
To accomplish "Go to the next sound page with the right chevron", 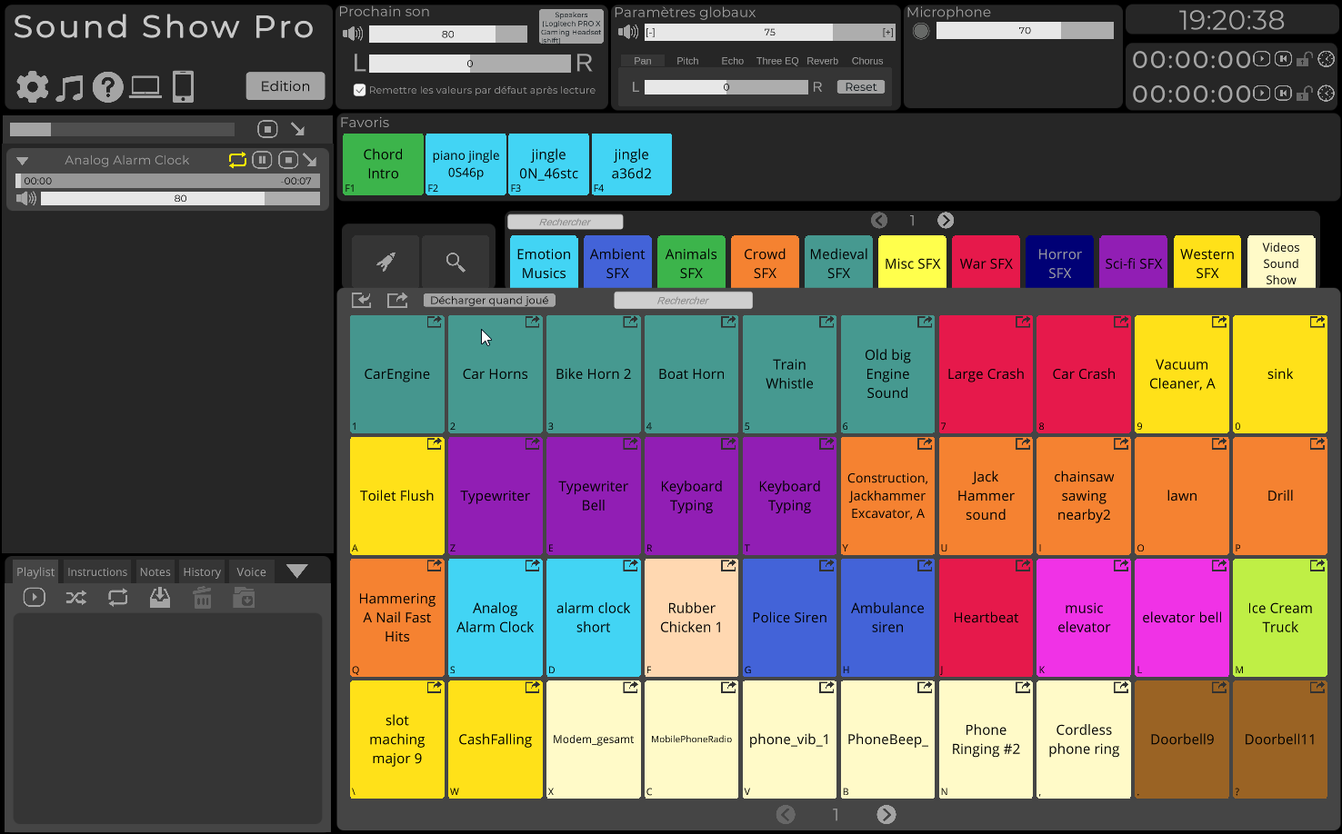I will point(886,814).
